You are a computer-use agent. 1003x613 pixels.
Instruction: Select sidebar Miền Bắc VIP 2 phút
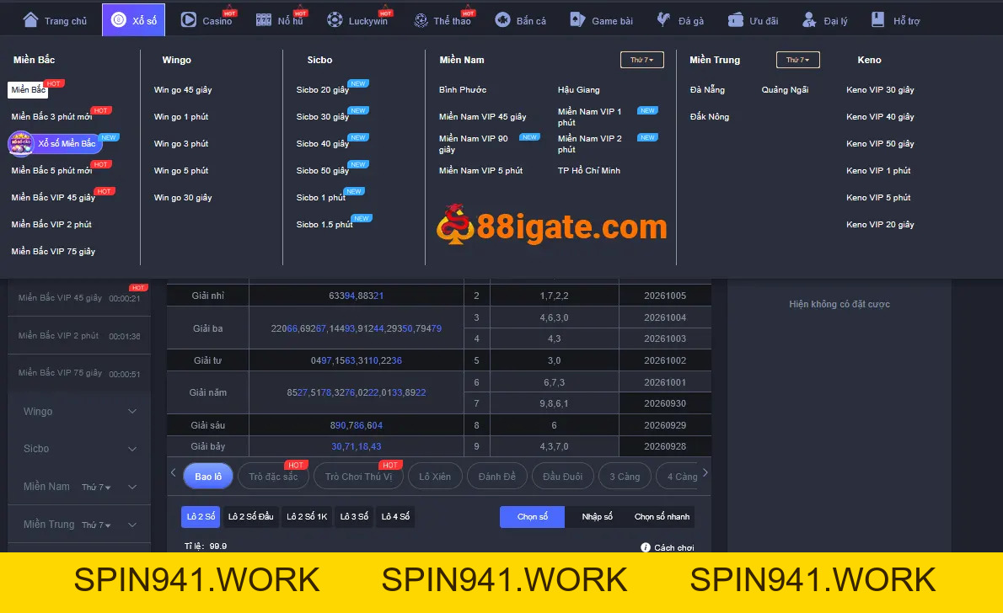[x=79, y=336]
